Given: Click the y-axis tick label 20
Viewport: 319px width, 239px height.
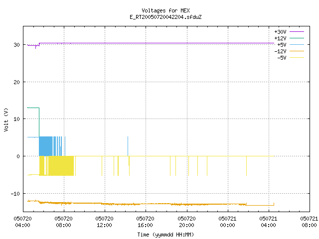Looking at the screenshot, I should pyautogui.click(x=16, y=82).
